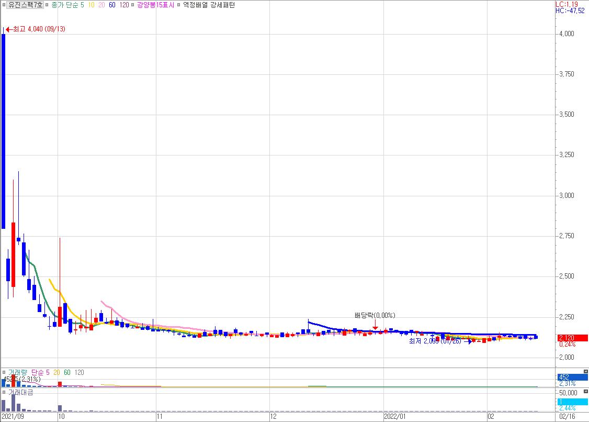Screen dimensions: 589x422
Task: Click the 배당락(0,00%) ex-dividend marker
Action: tap(375, 315)
